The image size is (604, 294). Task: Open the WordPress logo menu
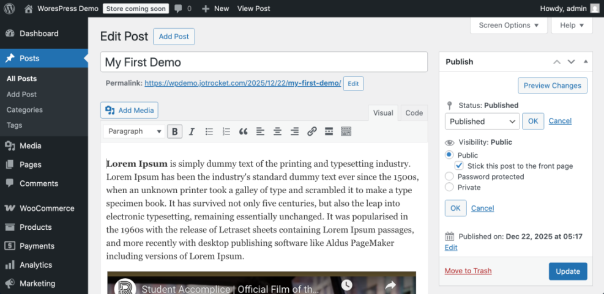[x=9, y=9]
